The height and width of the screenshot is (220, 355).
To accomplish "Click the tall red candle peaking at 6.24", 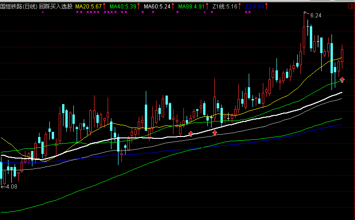I will pos(304,34).
